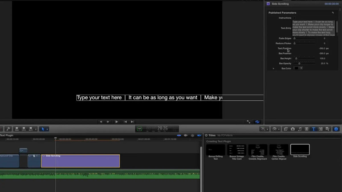
Task: Open the Retime speed menu
Action: [276, 129]
